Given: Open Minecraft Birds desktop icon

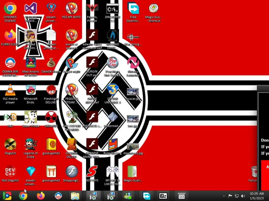Looking at the screenshot, I should pos(30,94).
